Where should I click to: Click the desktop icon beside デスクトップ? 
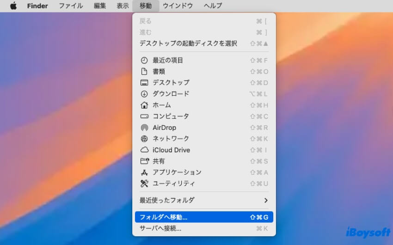tap(144, 83)
